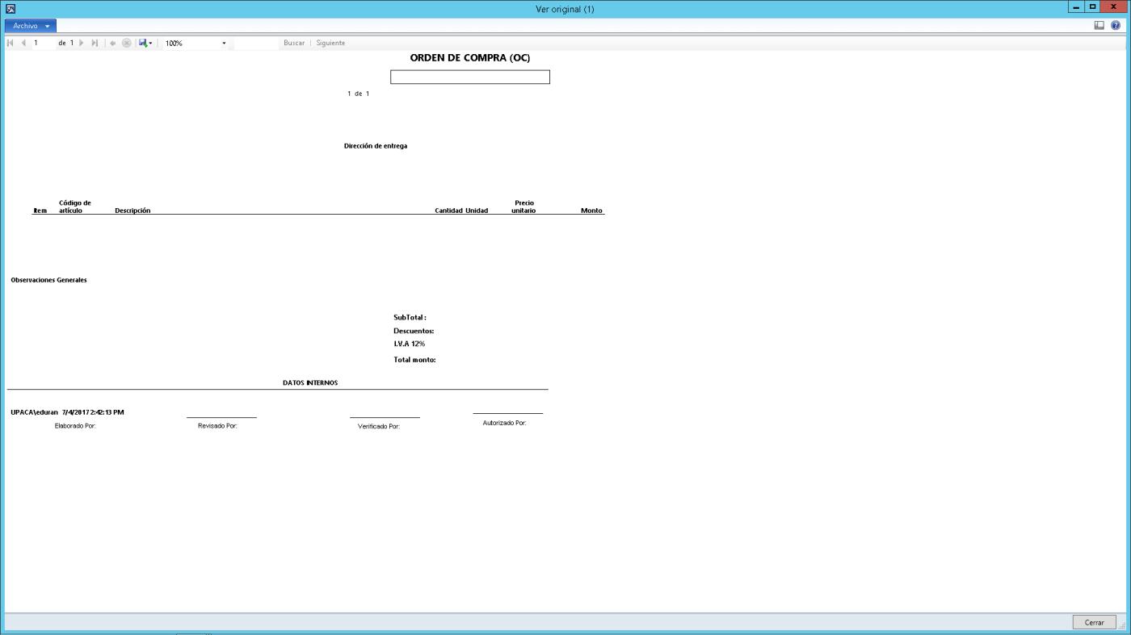
Task: Focus the search text box in toolbar
Action: 255,43
